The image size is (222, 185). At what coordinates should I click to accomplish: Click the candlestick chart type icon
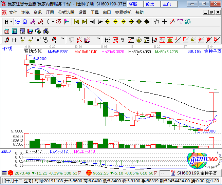[x=49, y=22]
